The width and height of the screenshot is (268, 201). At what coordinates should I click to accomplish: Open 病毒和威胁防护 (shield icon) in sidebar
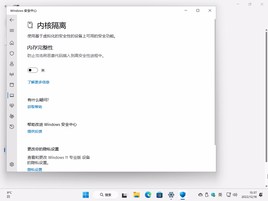coord(12,53)
